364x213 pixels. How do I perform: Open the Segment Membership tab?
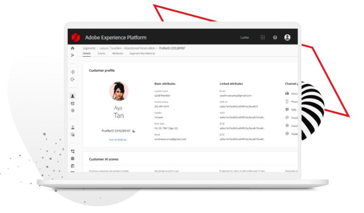coord(142,53)
